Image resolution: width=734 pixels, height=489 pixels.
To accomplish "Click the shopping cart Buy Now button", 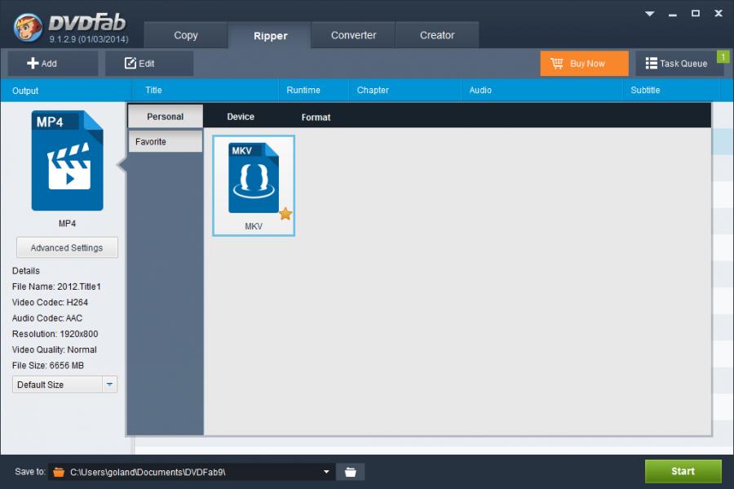I will tap(584, 63).
